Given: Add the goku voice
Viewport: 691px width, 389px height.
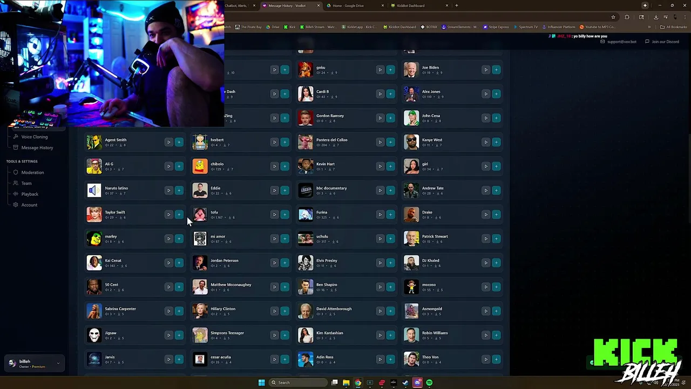Looking at the screenshot, I should [390, 70].
